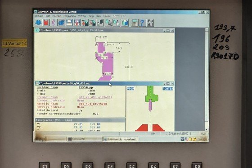Open the Bestand menu
The width and height of the screenshot is (252, 168).
click(x=39, y=16)
